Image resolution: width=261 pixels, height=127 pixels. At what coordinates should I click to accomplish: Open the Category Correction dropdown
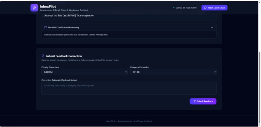pyautogui.click(x=173, y=72)
